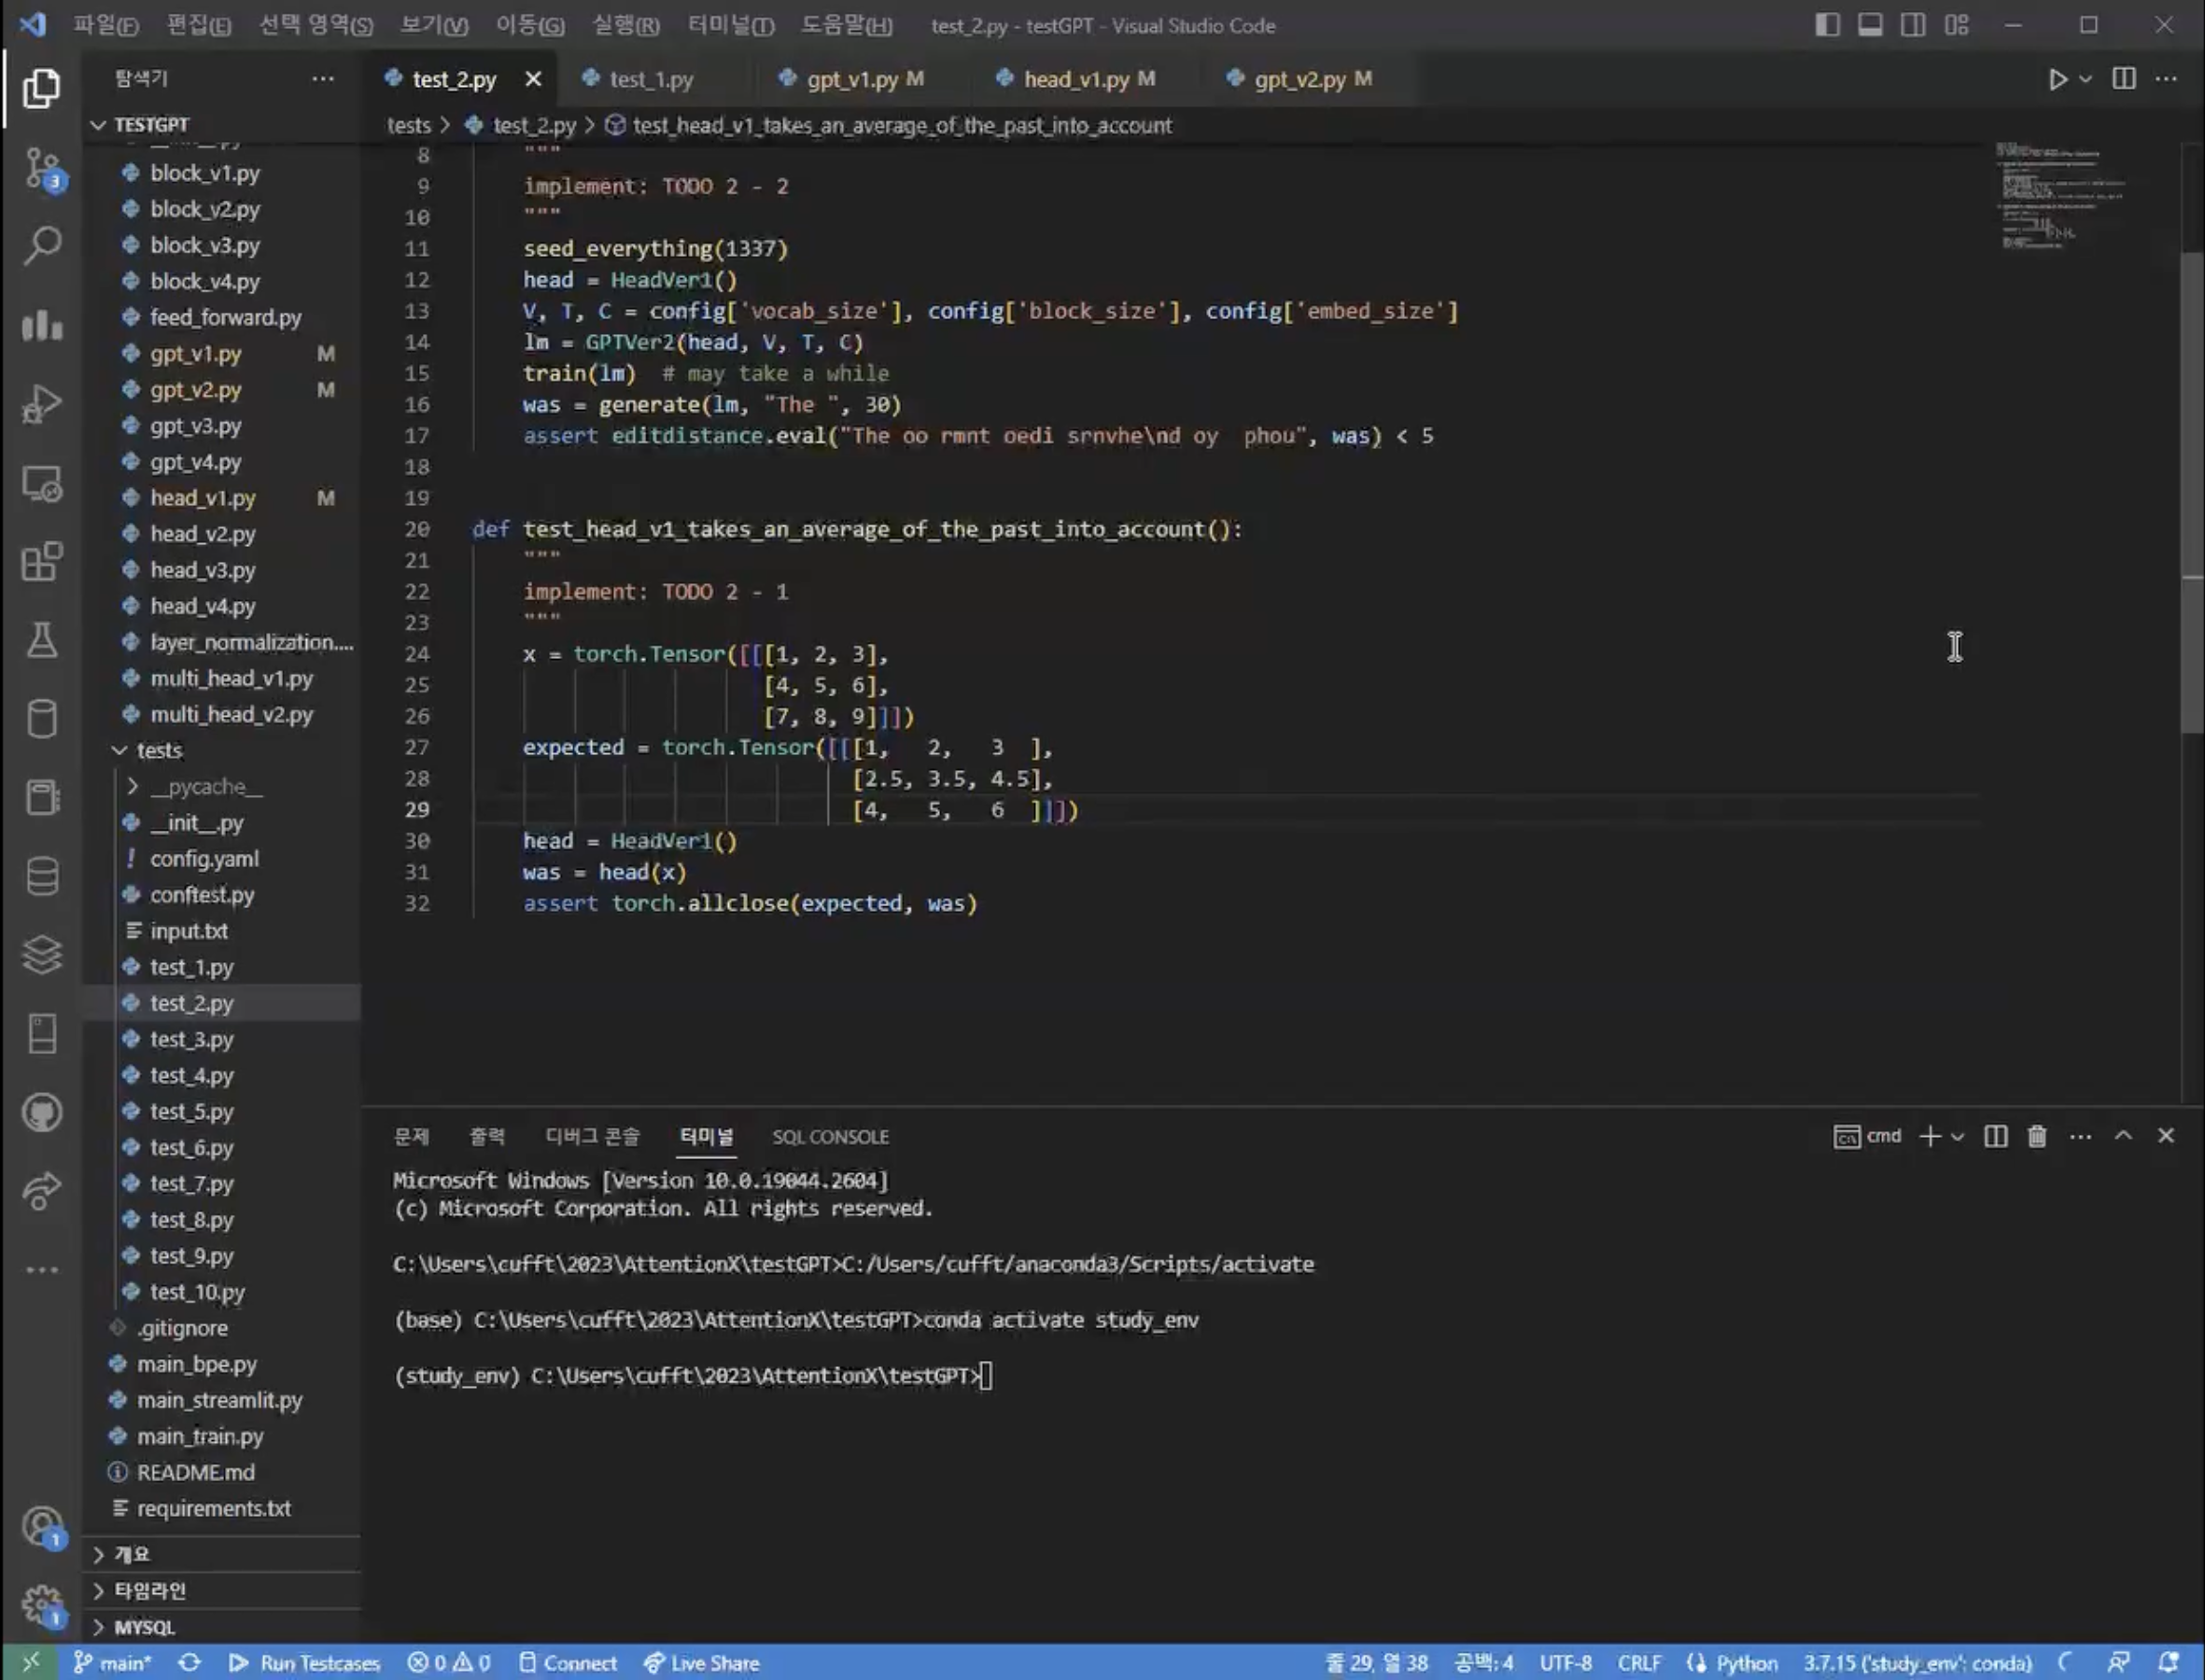Kill terminal with trash icon
This screenshot has width=2205, height=1680.
[x=2036, y=1136]
